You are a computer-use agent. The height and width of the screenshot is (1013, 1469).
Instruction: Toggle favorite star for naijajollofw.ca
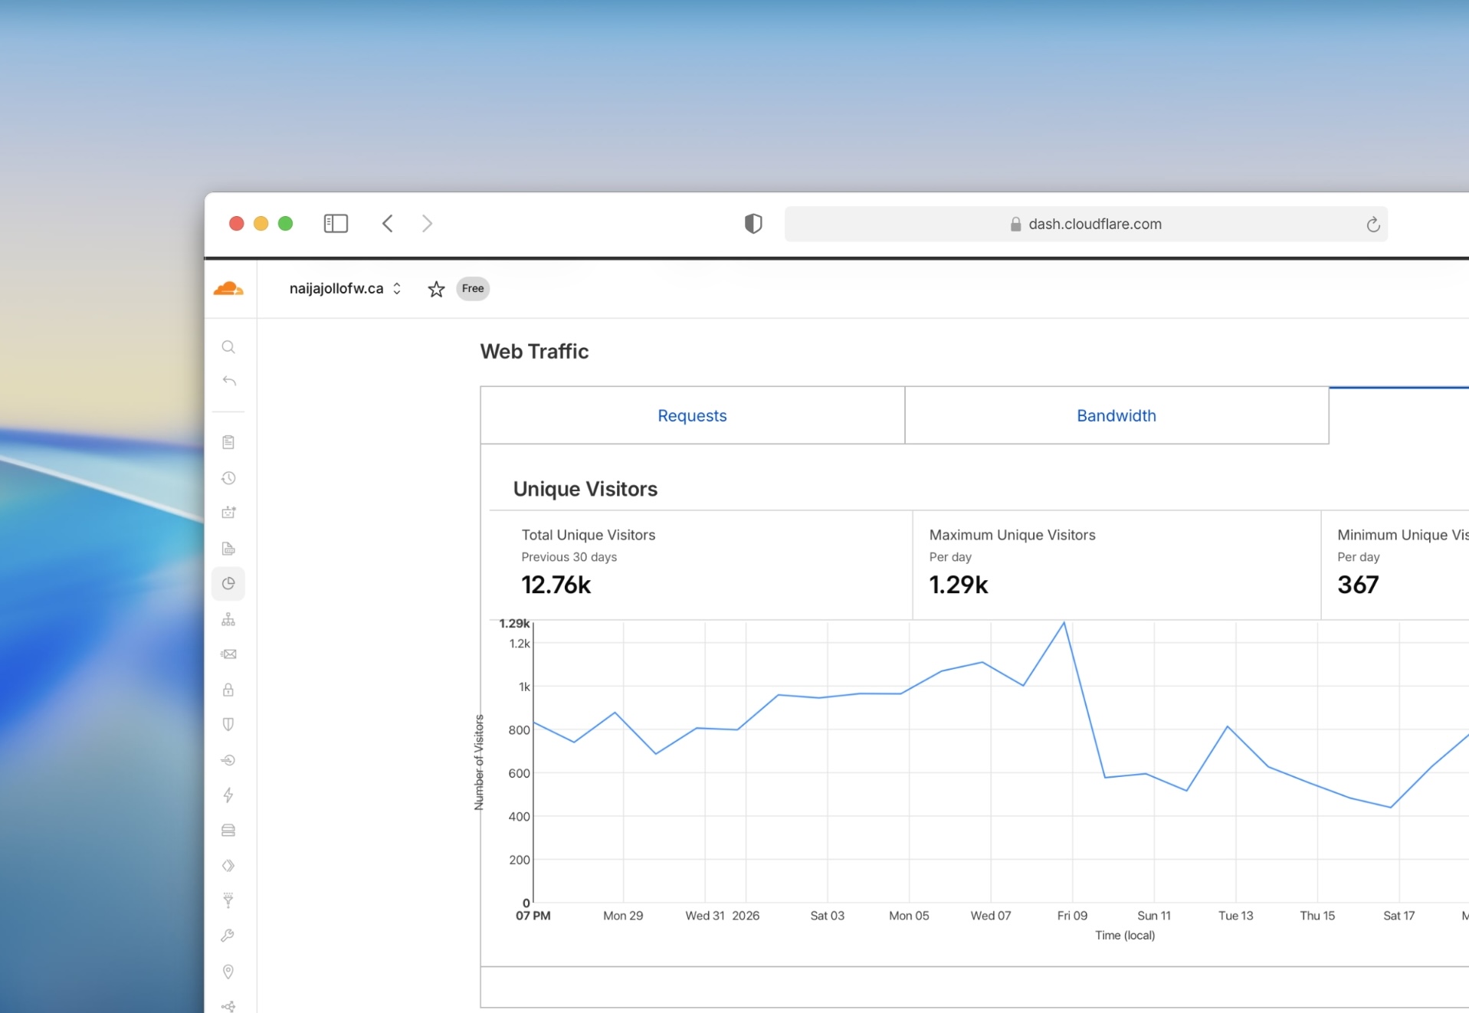(x=436, y=289)
